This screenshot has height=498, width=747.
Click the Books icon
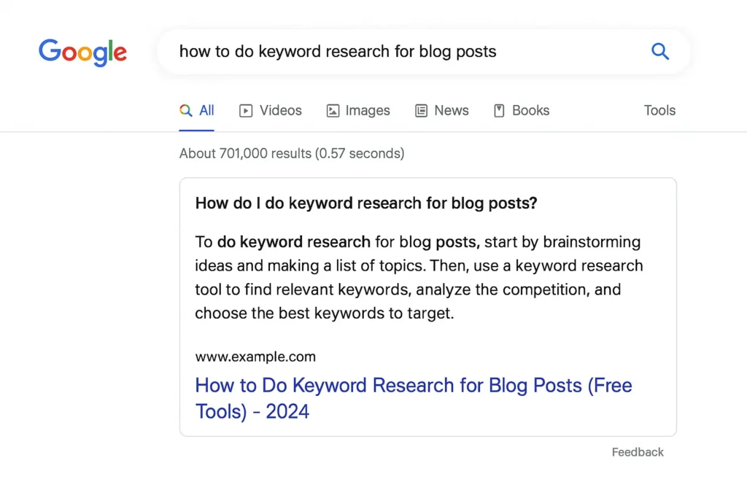coord(500,110)
